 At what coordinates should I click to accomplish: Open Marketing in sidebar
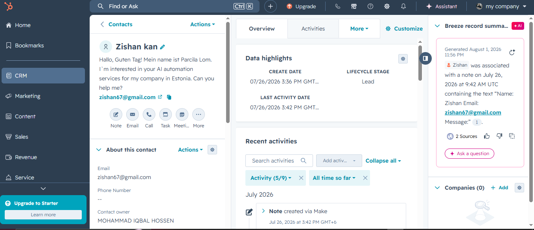click(x=43, y=96)
